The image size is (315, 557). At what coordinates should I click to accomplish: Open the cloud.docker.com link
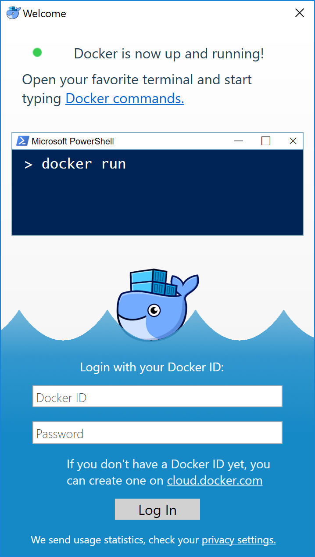(215, 481)
